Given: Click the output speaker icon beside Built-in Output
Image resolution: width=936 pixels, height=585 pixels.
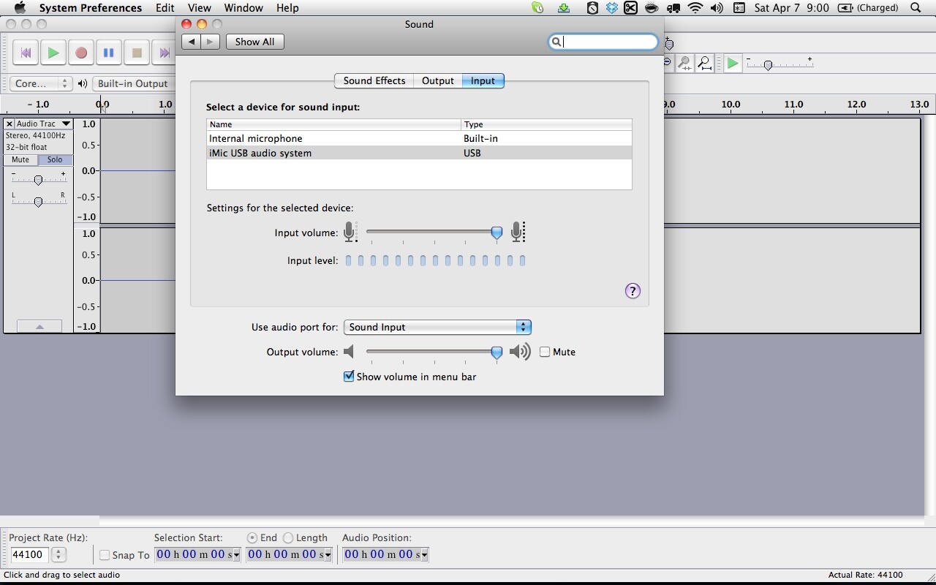Looking at the screenshot, I should click(83, 83).
